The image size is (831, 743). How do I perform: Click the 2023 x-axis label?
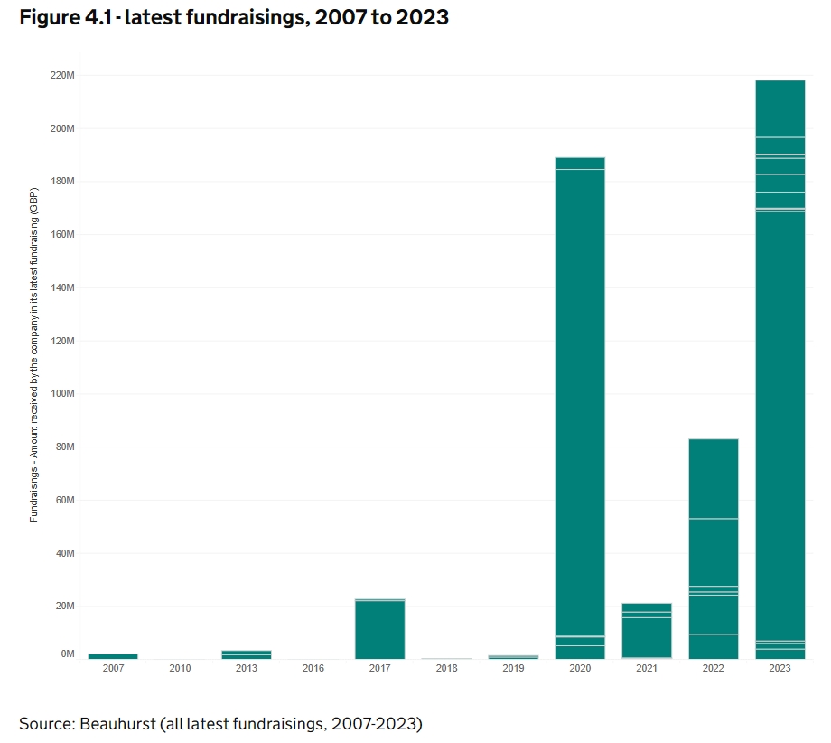tap(780, 669)
